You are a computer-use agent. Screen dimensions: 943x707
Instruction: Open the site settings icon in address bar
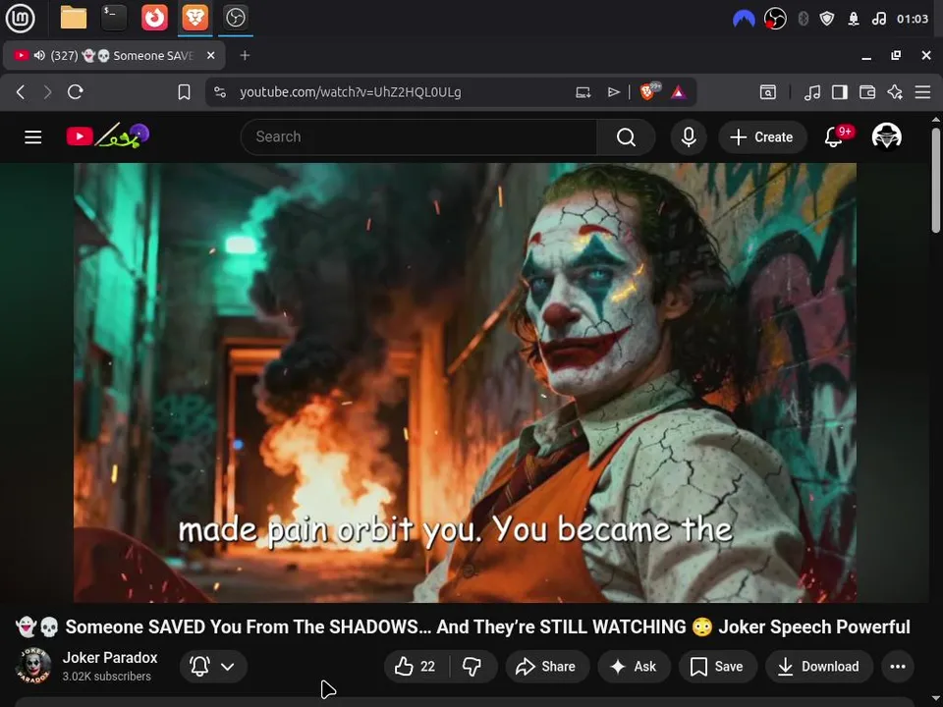pos(220,92)
